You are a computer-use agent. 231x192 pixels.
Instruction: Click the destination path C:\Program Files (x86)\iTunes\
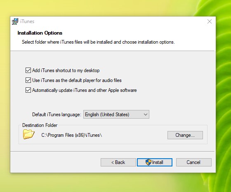point(72,135)
